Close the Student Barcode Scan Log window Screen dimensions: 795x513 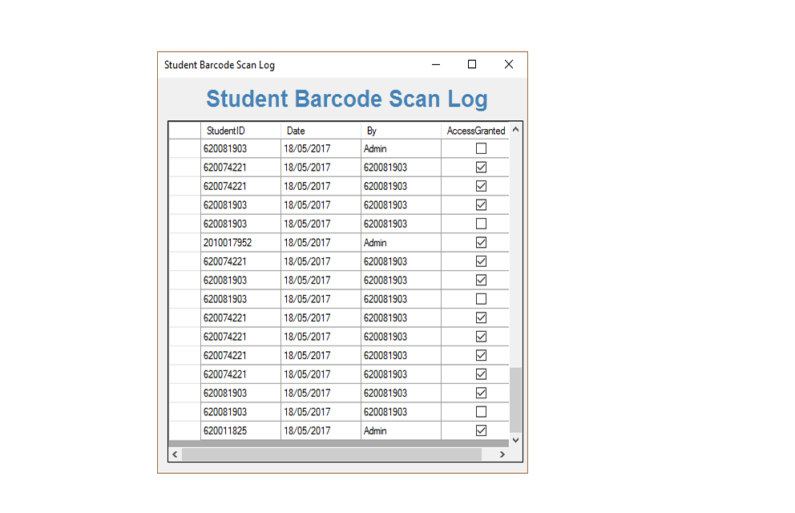[x=509, y=64]
